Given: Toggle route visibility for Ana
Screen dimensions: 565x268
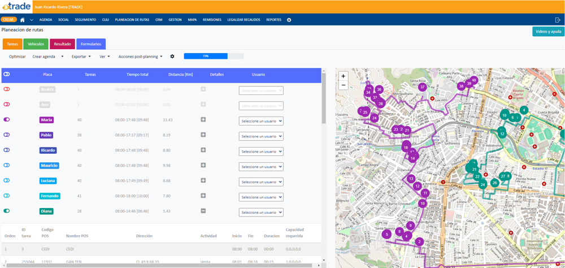Looking at the screenshot, I should (x=6, y=104).
